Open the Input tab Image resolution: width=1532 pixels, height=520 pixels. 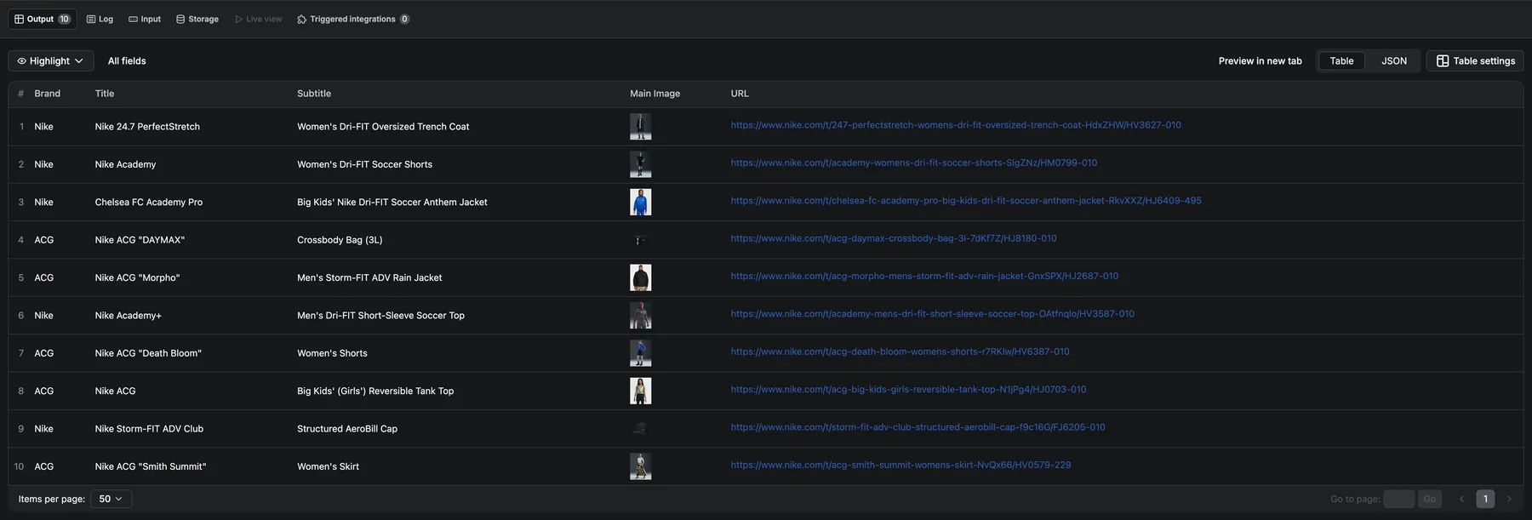pyautogui.click(x=145, y=19)
